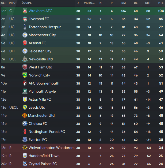Screen dimensions: 165x168
Task: Click the Tottenham Hotspur cockerel crest
Action: coord(25,27)
